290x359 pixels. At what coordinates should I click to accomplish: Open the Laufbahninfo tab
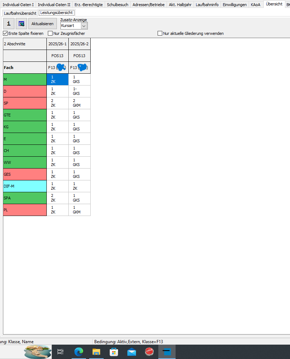(x=207, y=5)
